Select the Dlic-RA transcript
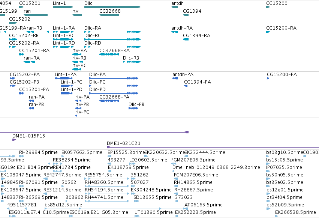This screenshot has height=218, width=319. [x=112, y=32]
